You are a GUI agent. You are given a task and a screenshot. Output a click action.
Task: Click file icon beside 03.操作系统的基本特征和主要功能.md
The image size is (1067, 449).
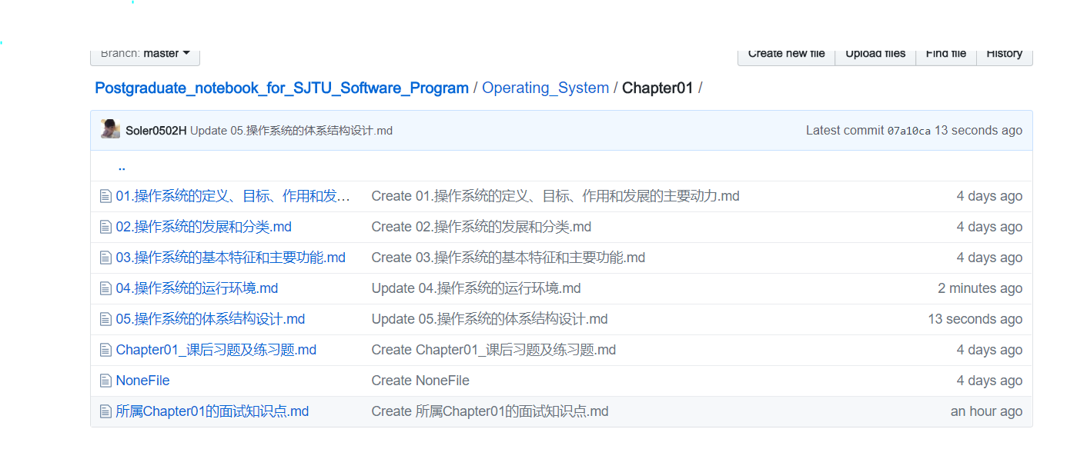[105, 258]
